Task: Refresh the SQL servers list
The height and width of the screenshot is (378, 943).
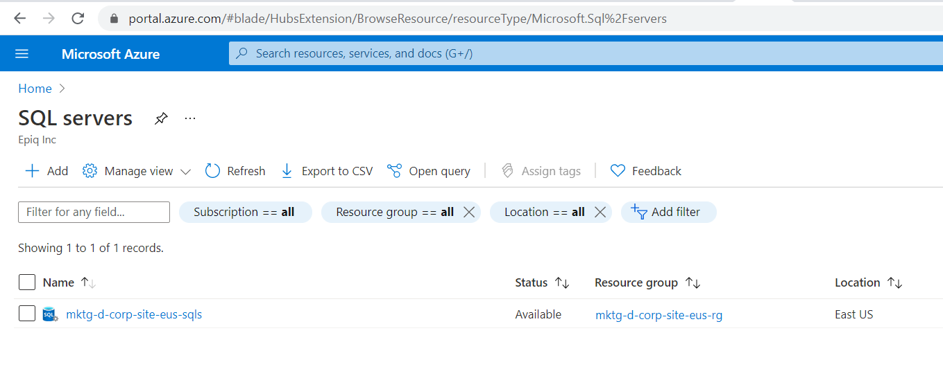Action: coord(235,171)
